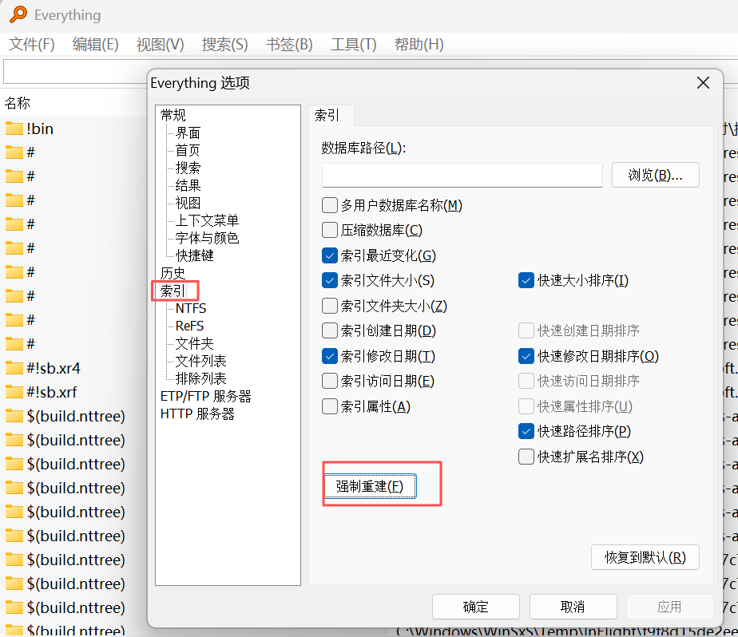The image size is (738, 637).
Task: Open the !bin folder in results list
Action: [x=40, y=128]
